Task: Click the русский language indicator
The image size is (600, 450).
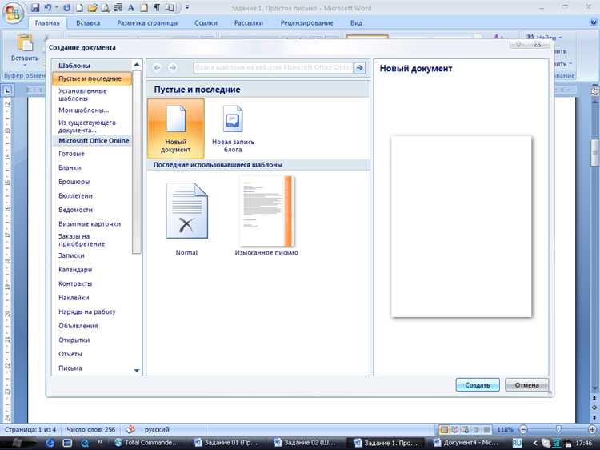Action: click(157, 430)
